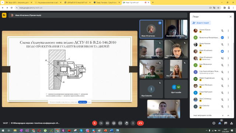This screenshot has height=133, width=236.
Task: Click the present screen icon
Action: [120, 123]
